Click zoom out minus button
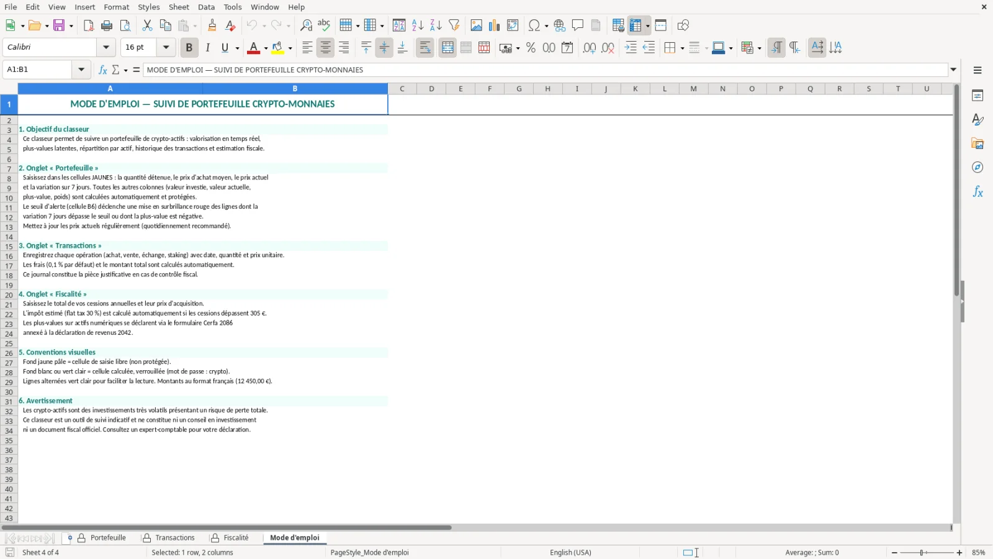993x559 pixels. point(894,553)
